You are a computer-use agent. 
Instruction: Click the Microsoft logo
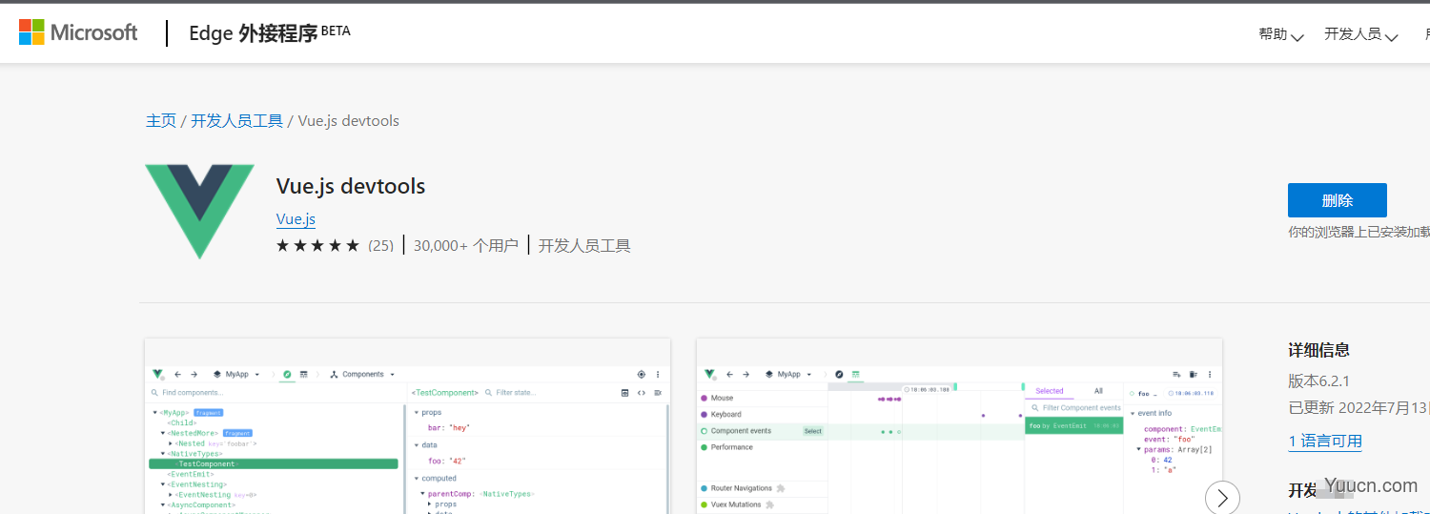[x=78, y=32]
